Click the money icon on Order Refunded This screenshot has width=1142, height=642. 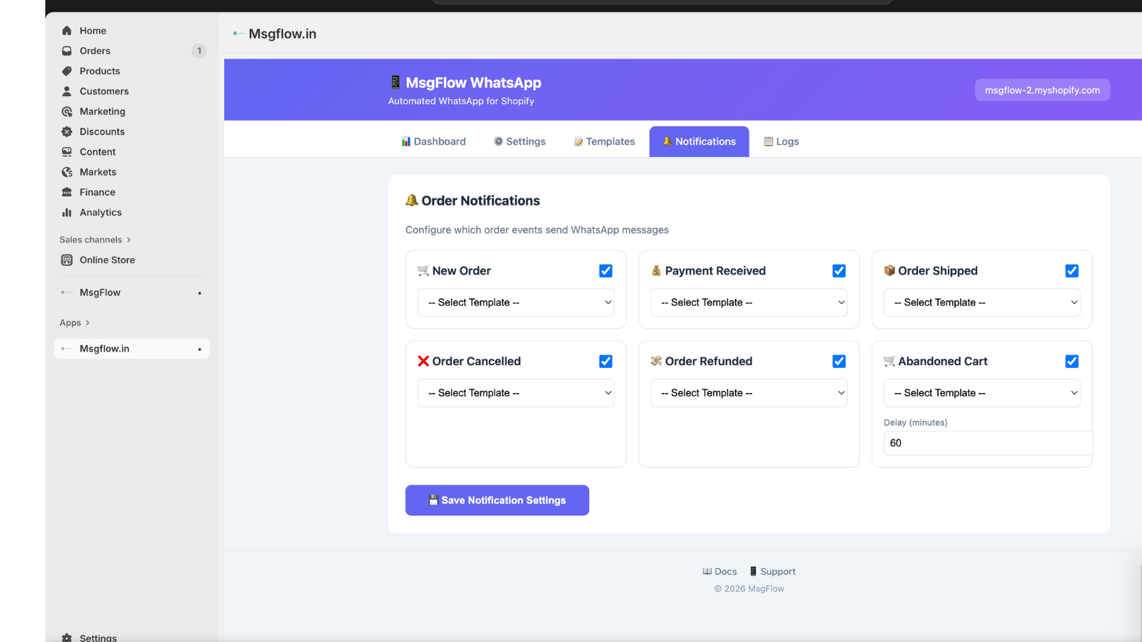657,361
